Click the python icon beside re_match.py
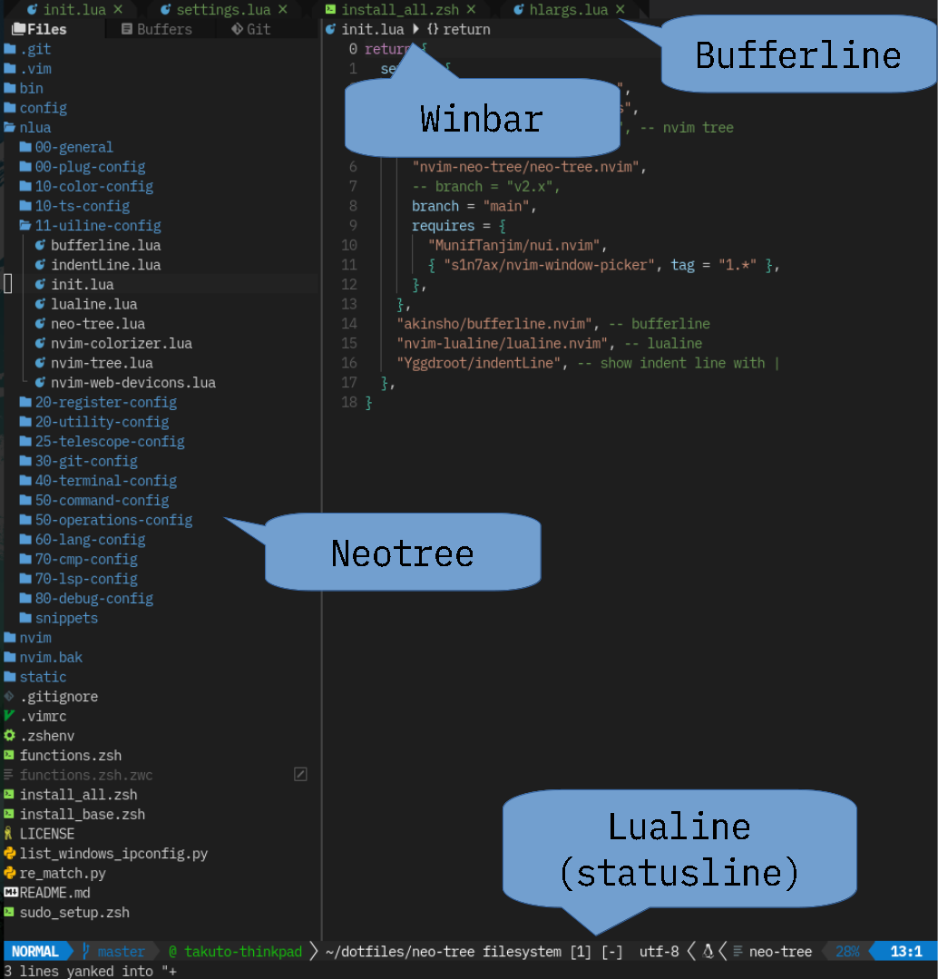This screenshot has height=979, width=938. coord(9,873)
